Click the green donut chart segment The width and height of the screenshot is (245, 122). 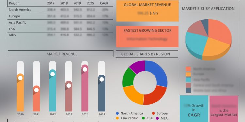128,78
